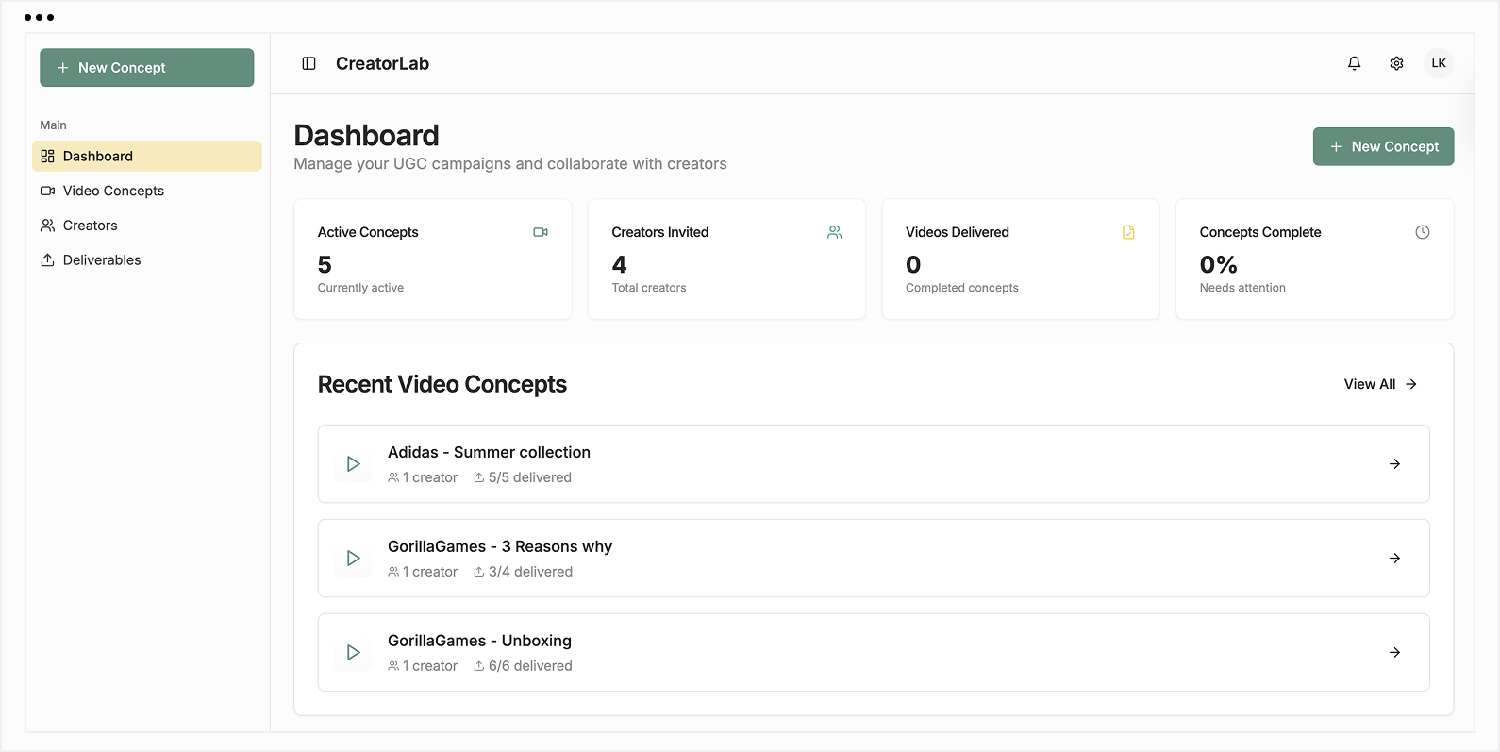Open Deliverables from the sidebar
The height and width of the screenshot is (752, 1500).
102,260
